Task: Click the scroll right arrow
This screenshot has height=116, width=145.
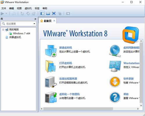Action: click(x=138, y=109)
